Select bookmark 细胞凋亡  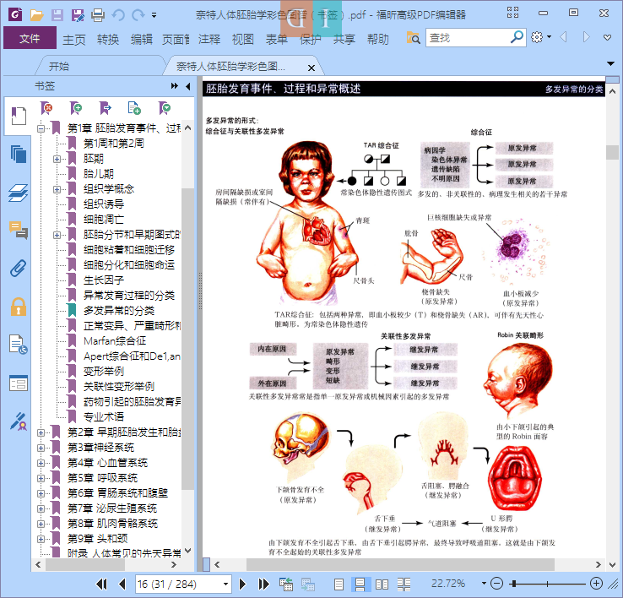103,219
